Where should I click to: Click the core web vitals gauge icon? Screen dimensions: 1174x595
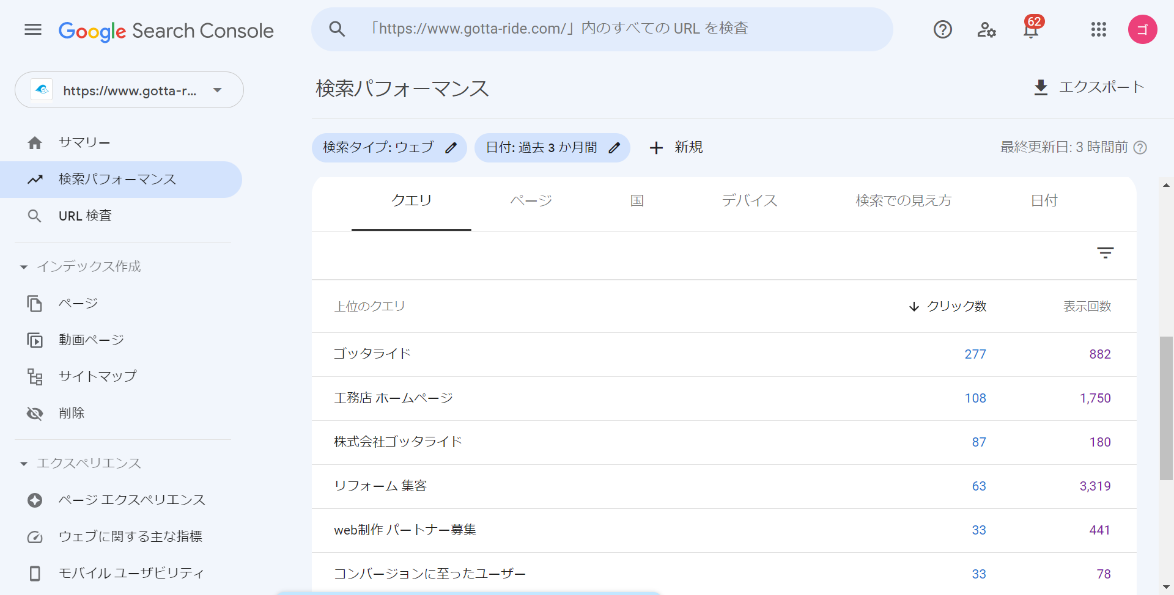pos(35,537)
